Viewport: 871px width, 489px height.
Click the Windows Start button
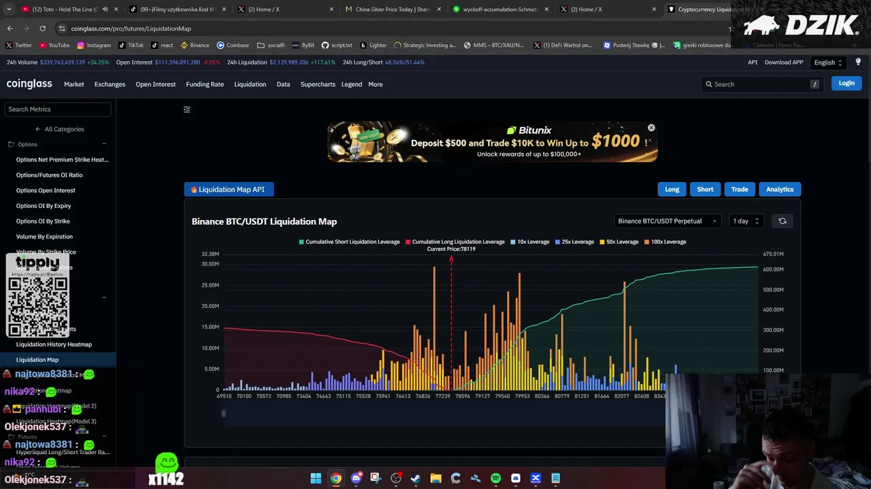316,478
